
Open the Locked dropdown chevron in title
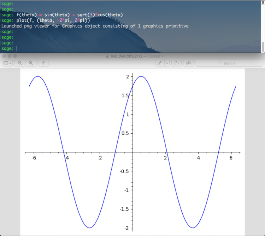coord(162,56)
